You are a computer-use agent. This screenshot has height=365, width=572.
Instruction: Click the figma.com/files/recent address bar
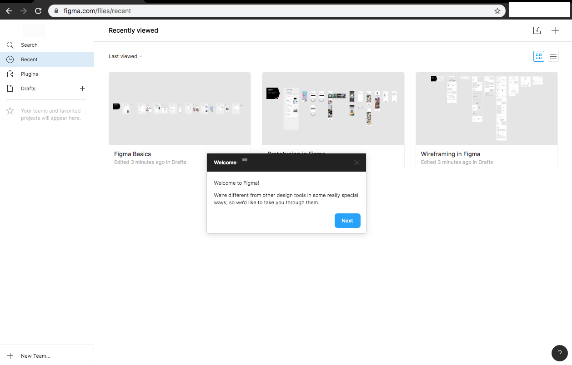277,10
